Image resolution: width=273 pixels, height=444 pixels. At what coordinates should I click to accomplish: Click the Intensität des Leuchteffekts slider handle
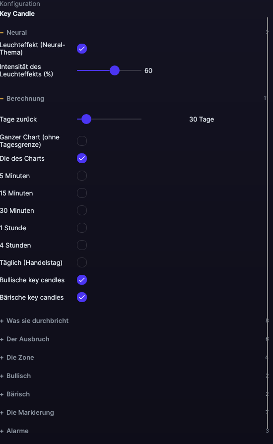[115, 70]
